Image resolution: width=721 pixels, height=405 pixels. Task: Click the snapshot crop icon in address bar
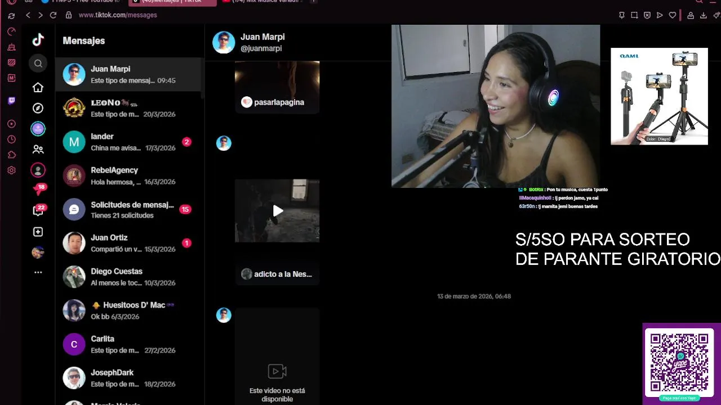tap(634, 15)
